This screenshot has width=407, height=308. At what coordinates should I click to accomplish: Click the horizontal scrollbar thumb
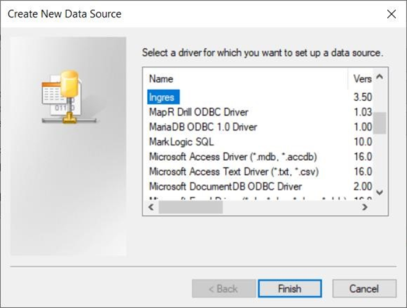[x=182, y=207]
